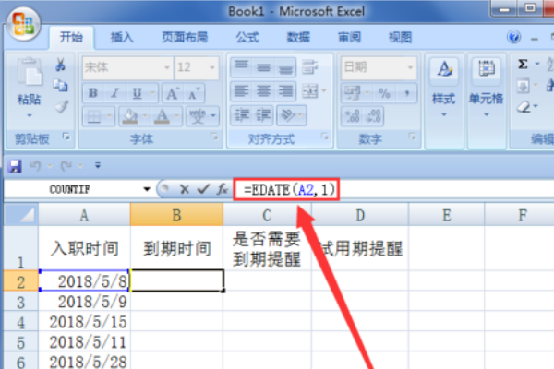554x369 pixels.
Task: Select all cells with corner button
Action: click(21, 214)
